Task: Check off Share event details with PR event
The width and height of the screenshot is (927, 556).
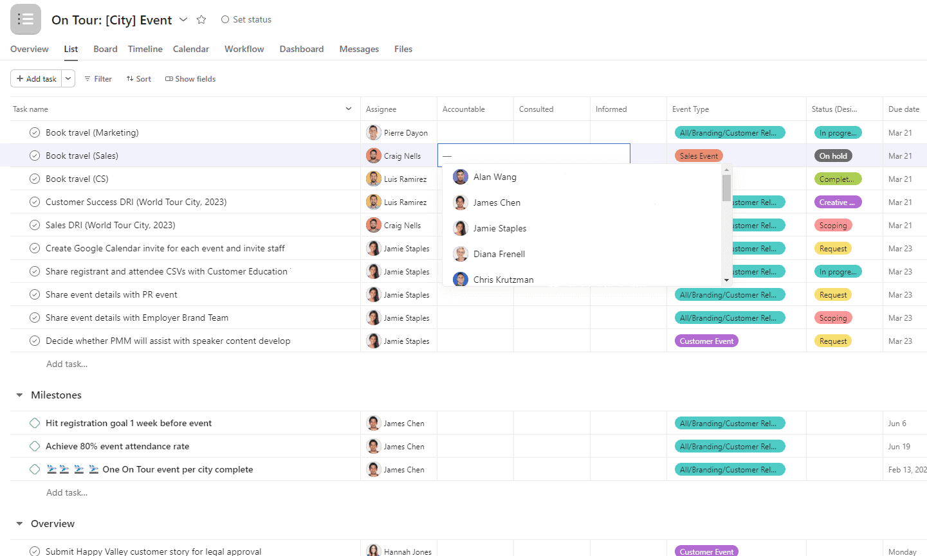Action: tap(35, 295)
